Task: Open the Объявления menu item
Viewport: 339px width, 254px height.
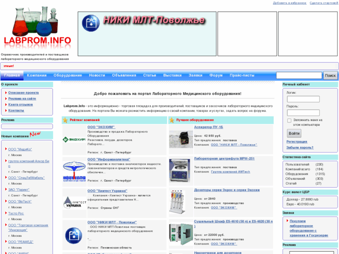Action: click(124, 76)
